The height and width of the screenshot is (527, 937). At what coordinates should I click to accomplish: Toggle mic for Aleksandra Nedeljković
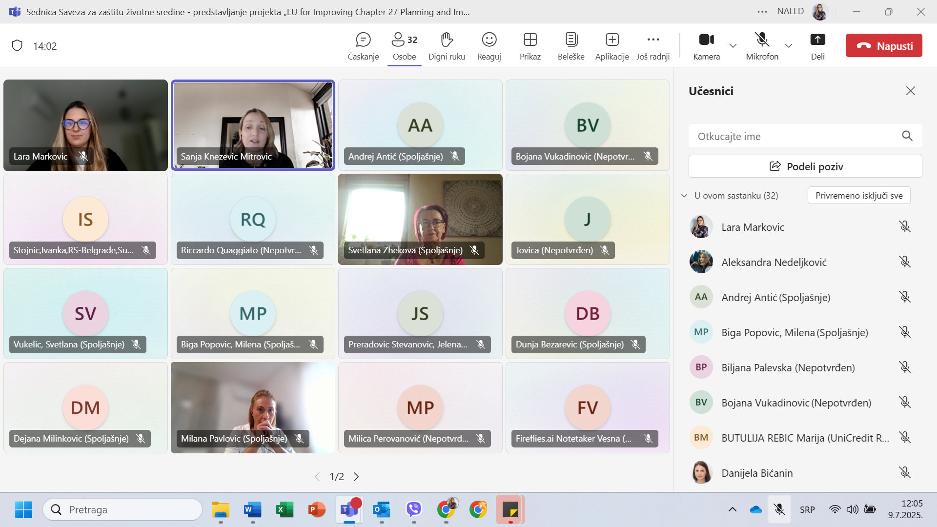[904, 262]
